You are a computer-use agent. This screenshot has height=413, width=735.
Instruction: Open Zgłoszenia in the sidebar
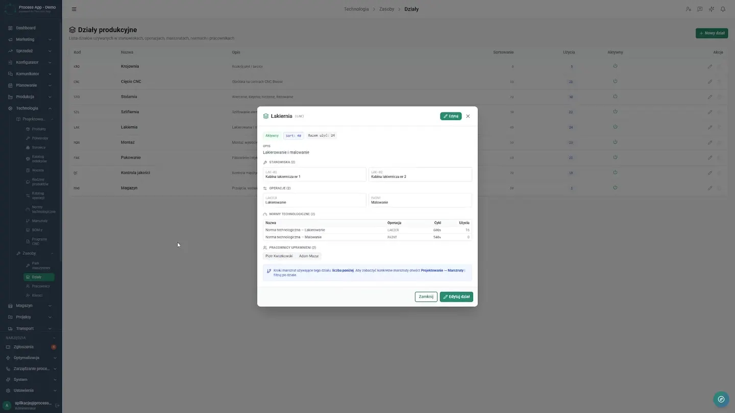(31, 347)
